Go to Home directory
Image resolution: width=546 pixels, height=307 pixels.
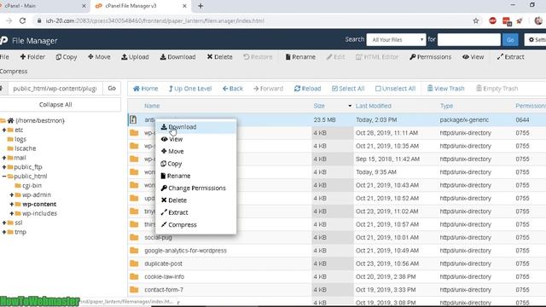pos(146,89)
